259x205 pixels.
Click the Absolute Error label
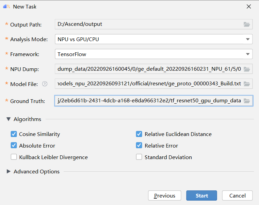37,146
